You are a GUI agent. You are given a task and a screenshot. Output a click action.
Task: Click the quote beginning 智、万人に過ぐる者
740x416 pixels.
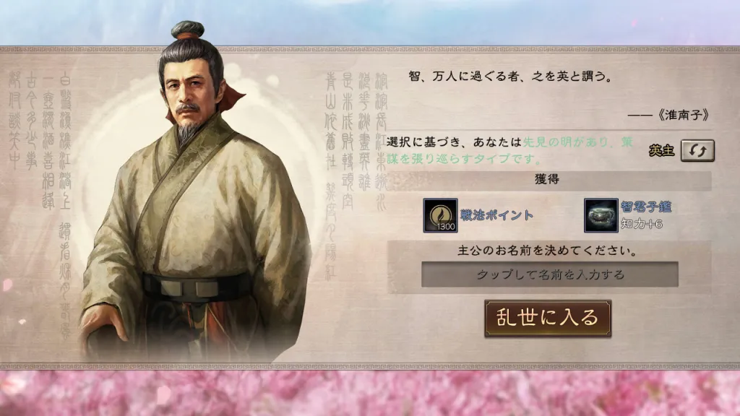pos(510,77)
